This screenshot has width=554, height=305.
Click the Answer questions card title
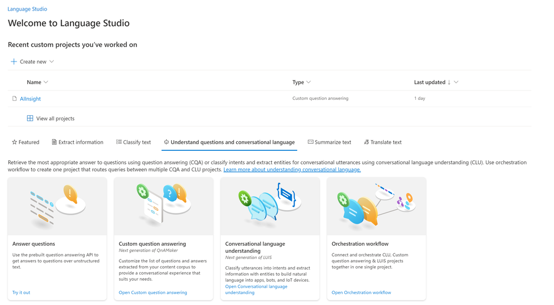34,244
